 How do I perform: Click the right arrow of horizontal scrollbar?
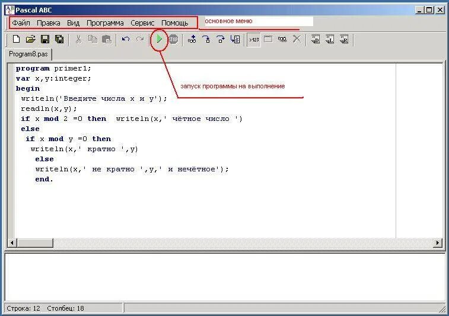[438, 242]
